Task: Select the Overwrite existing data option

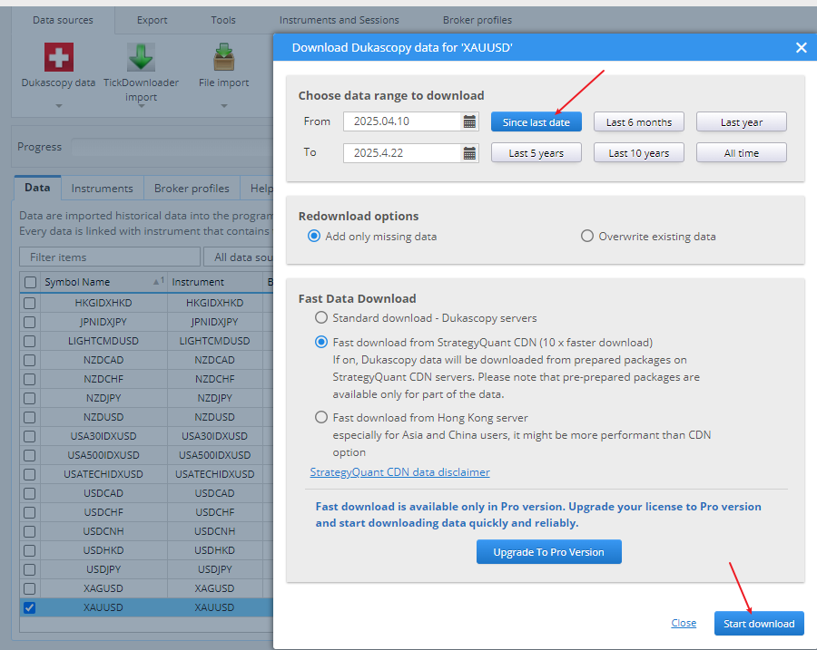Action: pos(587,237)
